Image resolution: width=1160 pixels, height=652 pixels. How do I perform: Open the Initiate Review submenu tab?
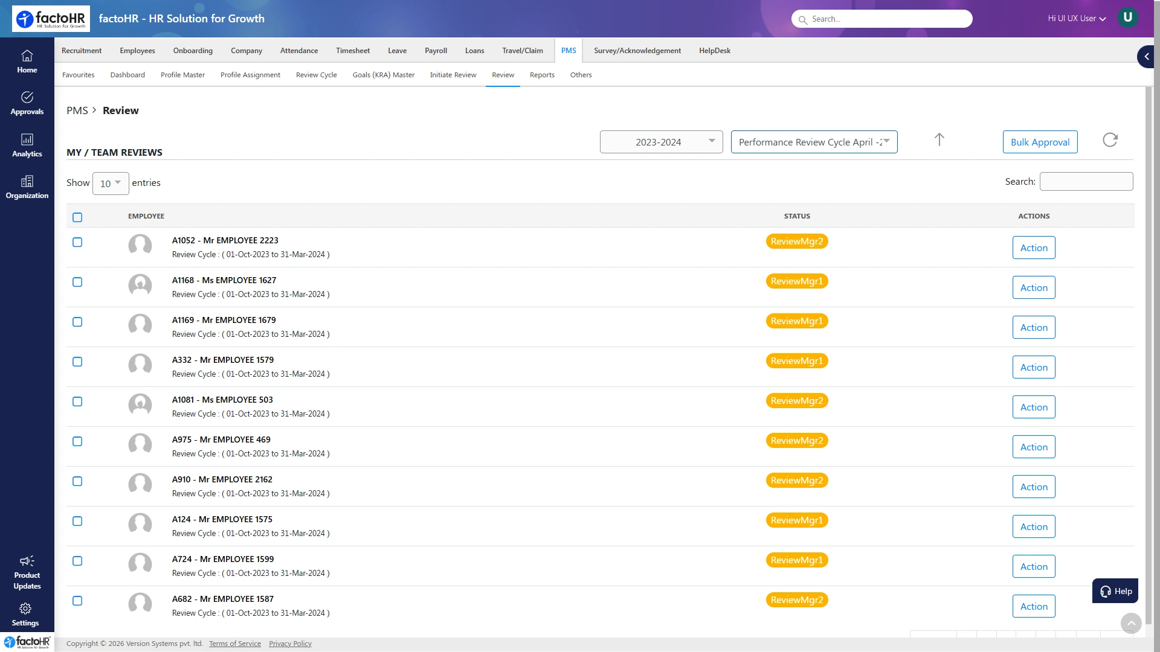click(x=453, y=75)
